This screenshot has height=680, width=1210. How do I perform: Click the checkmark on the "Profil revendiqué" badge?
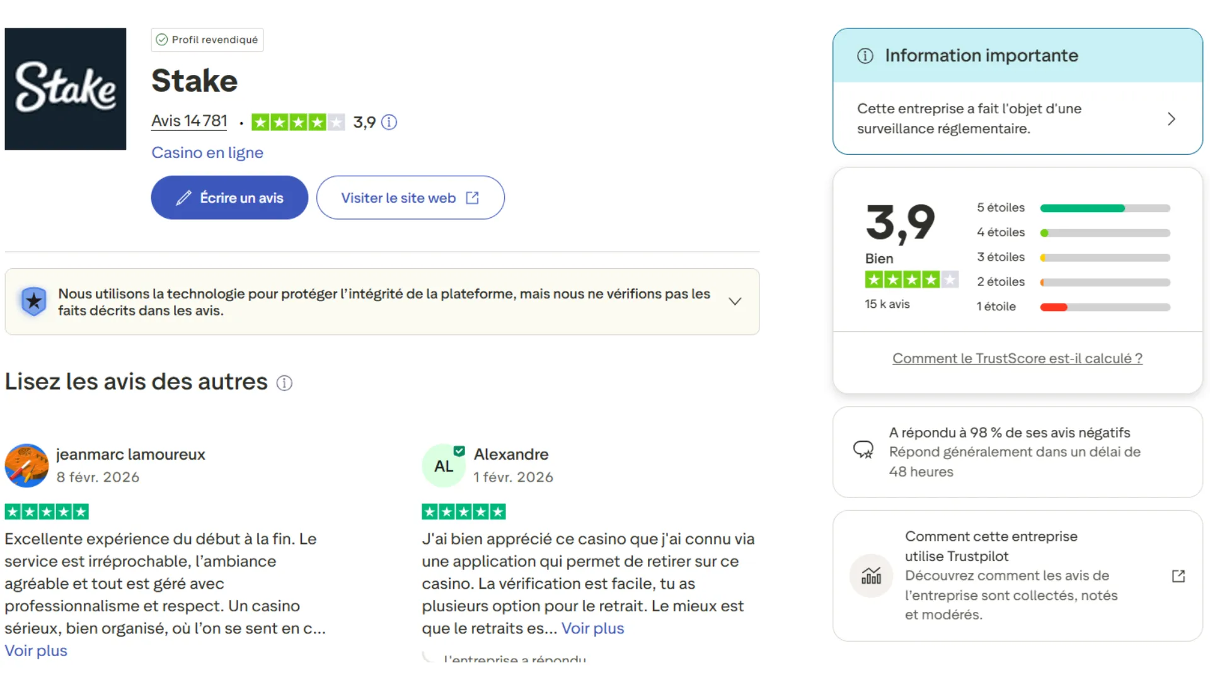(162, 39)
